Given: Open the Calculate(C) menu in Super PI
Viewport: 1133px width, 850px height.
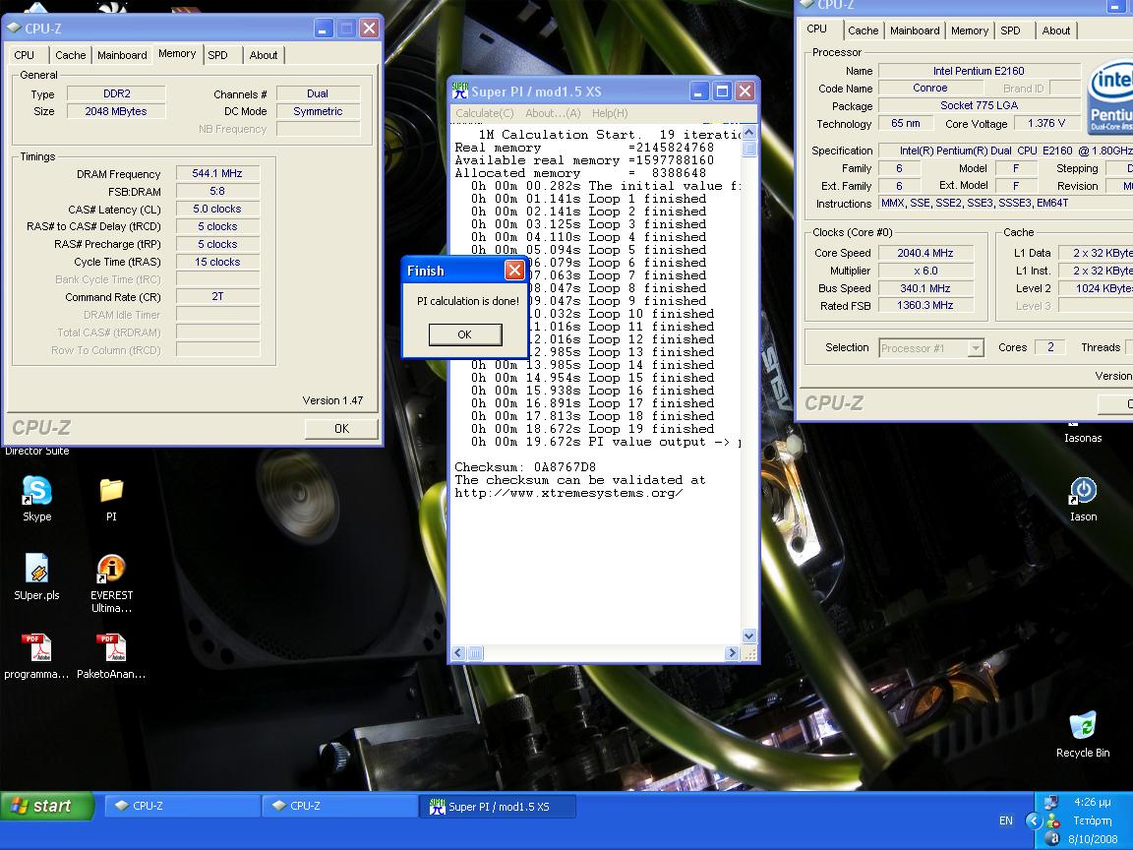Looking at the screenshot, I should tap(484, 113).
